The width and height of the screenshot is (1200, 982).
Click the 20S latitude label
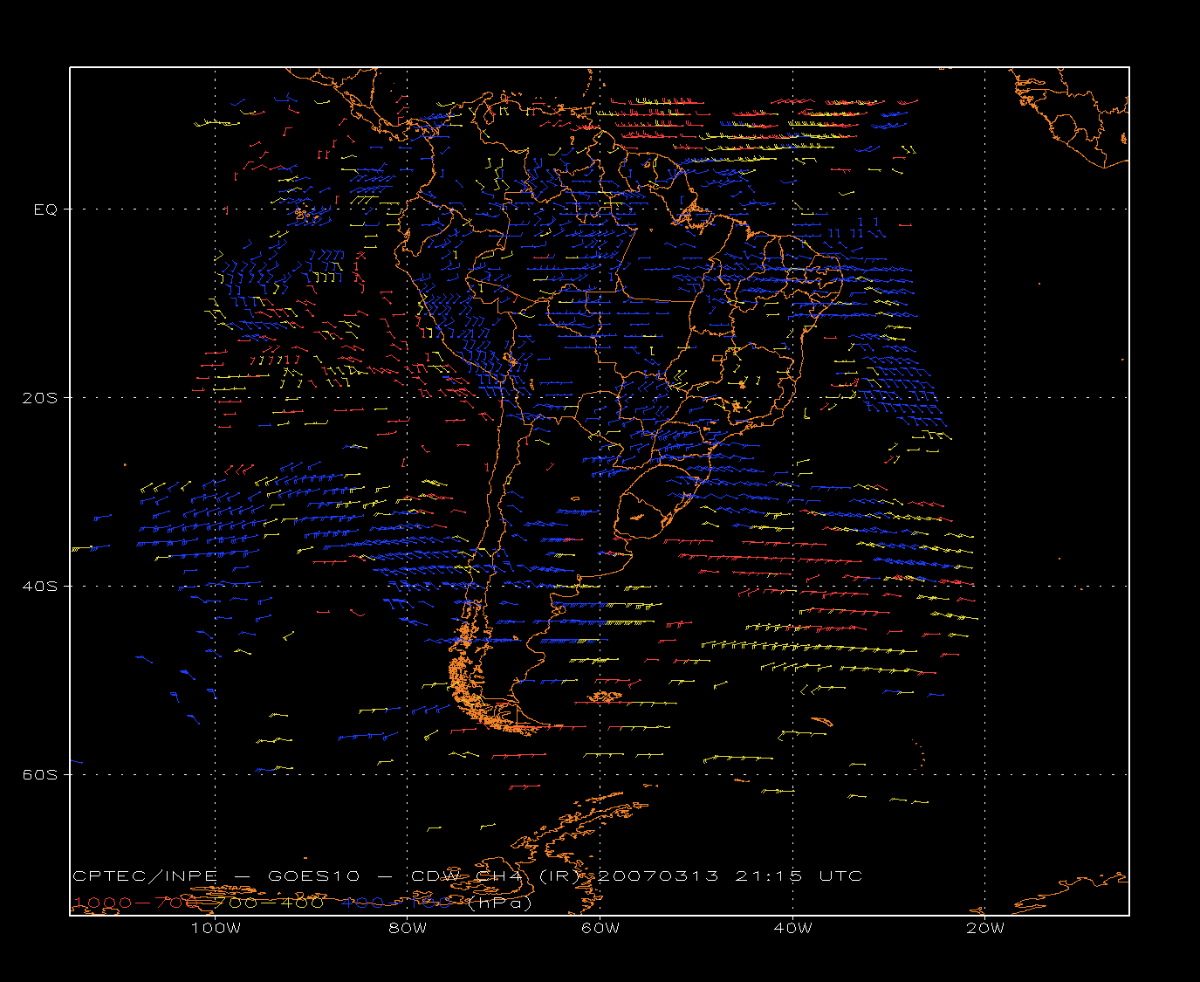click(40, 398)
